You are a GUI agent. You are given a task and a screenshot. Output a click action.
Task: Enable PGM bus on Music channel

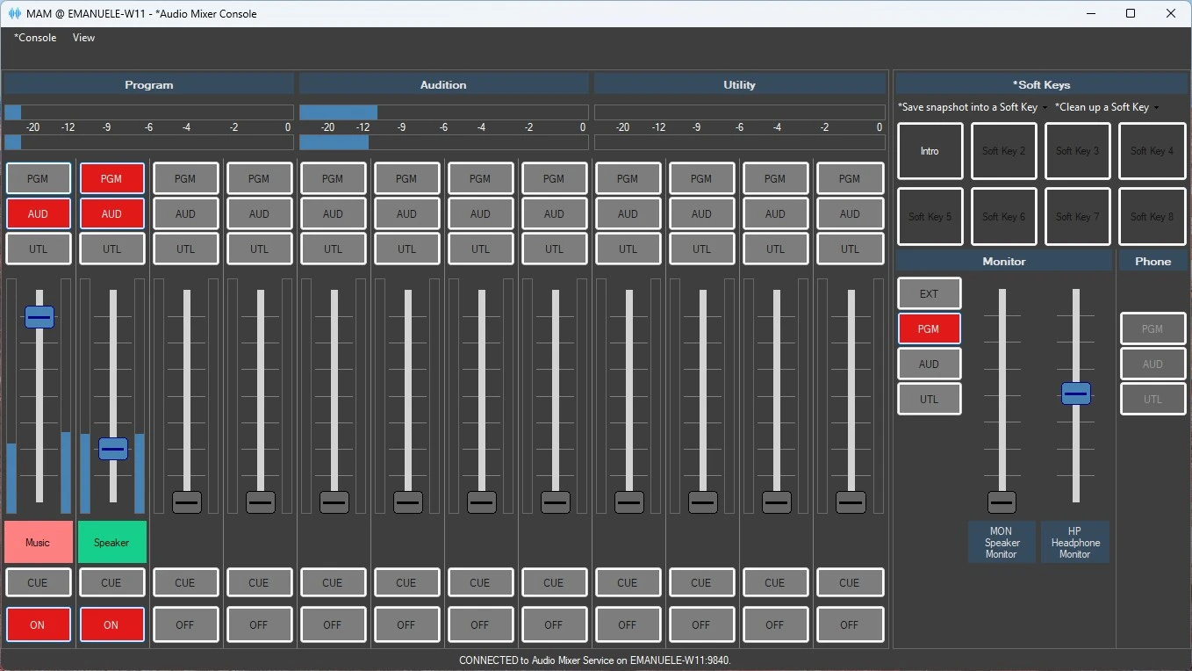(x=38, y=178)
